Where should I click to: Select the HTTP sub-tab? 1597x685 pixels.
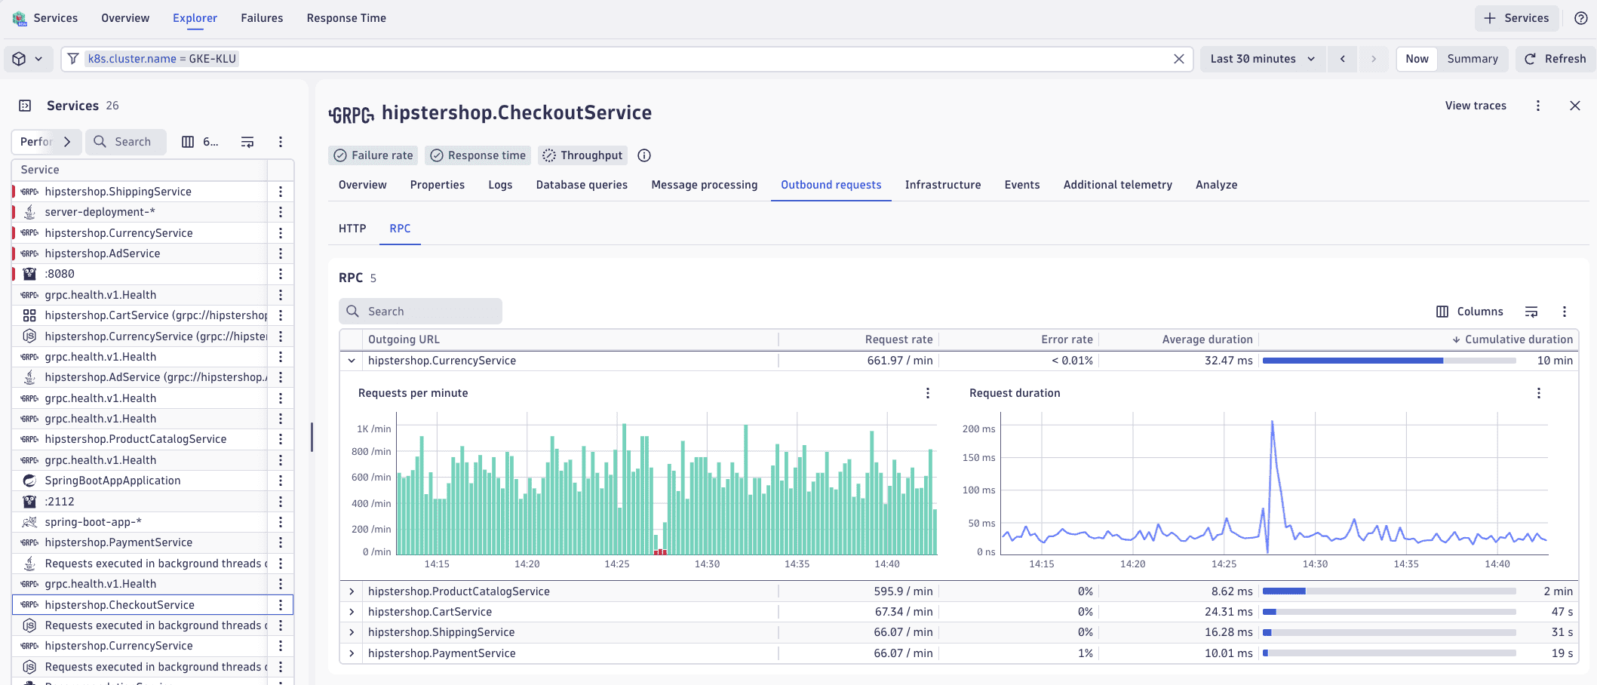[x=352, y=229]
